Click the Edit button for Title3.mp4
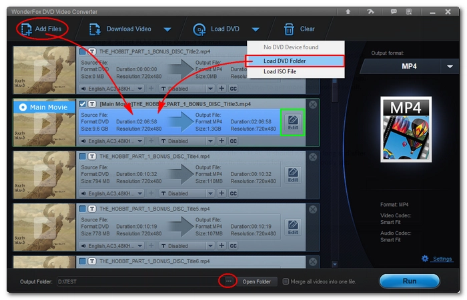The image size is (467, 300). (x=293, y=123)
